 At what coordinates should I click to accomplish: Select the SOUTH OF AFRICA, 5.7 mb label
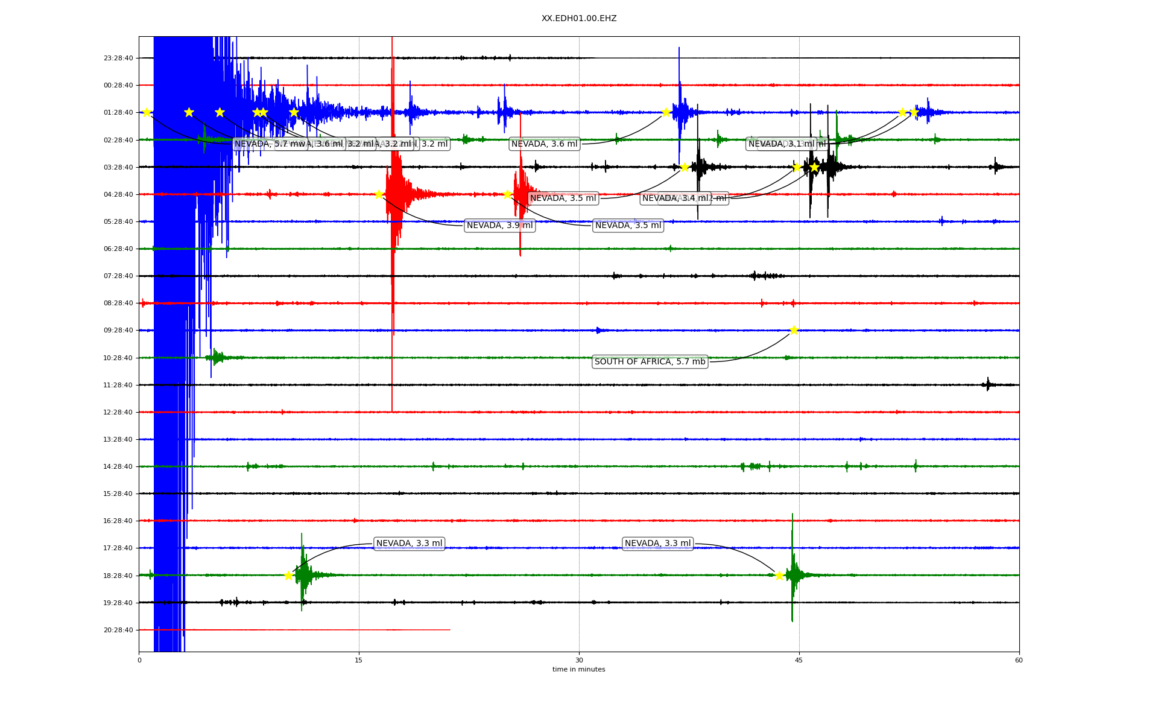click(650, 362)
